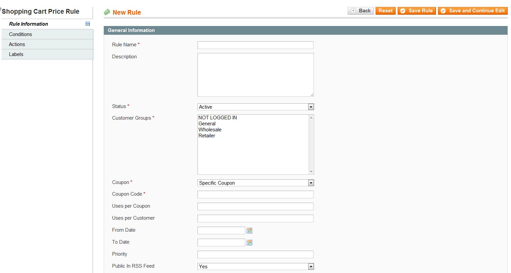Go to the Labels tab
This screenshot has width=511, height=273.
click(x=16, y=54)
